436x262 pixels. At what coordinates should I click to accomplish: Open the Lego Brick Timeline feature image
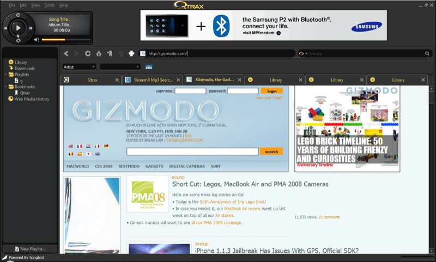pos(347,129)
